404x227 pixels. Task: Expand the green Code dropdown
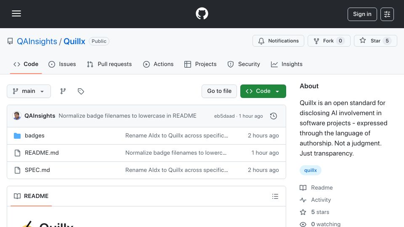pos(263,91)
